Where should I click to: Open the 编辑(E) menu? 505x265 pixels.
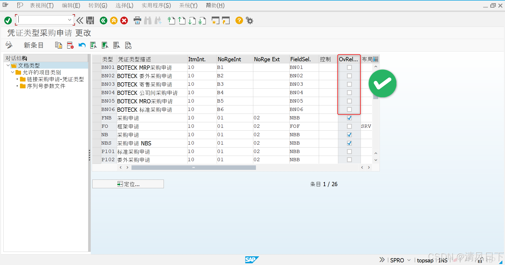[70, 5]
